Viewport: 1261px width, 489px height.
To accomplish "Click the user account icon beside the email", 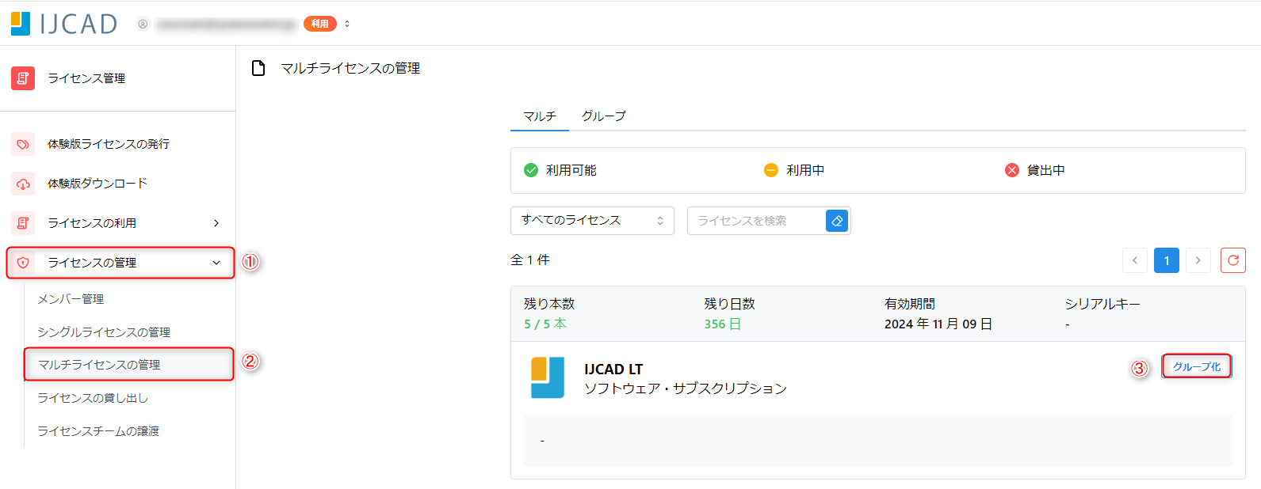I will pyautogui.click(x=143, y=24).
